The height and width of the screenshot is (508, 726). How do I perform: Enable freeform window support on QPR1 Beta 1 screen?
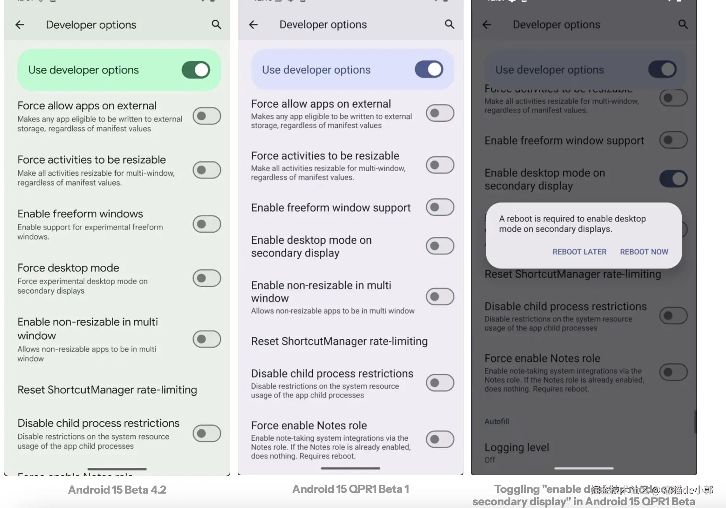pos(440,207)
